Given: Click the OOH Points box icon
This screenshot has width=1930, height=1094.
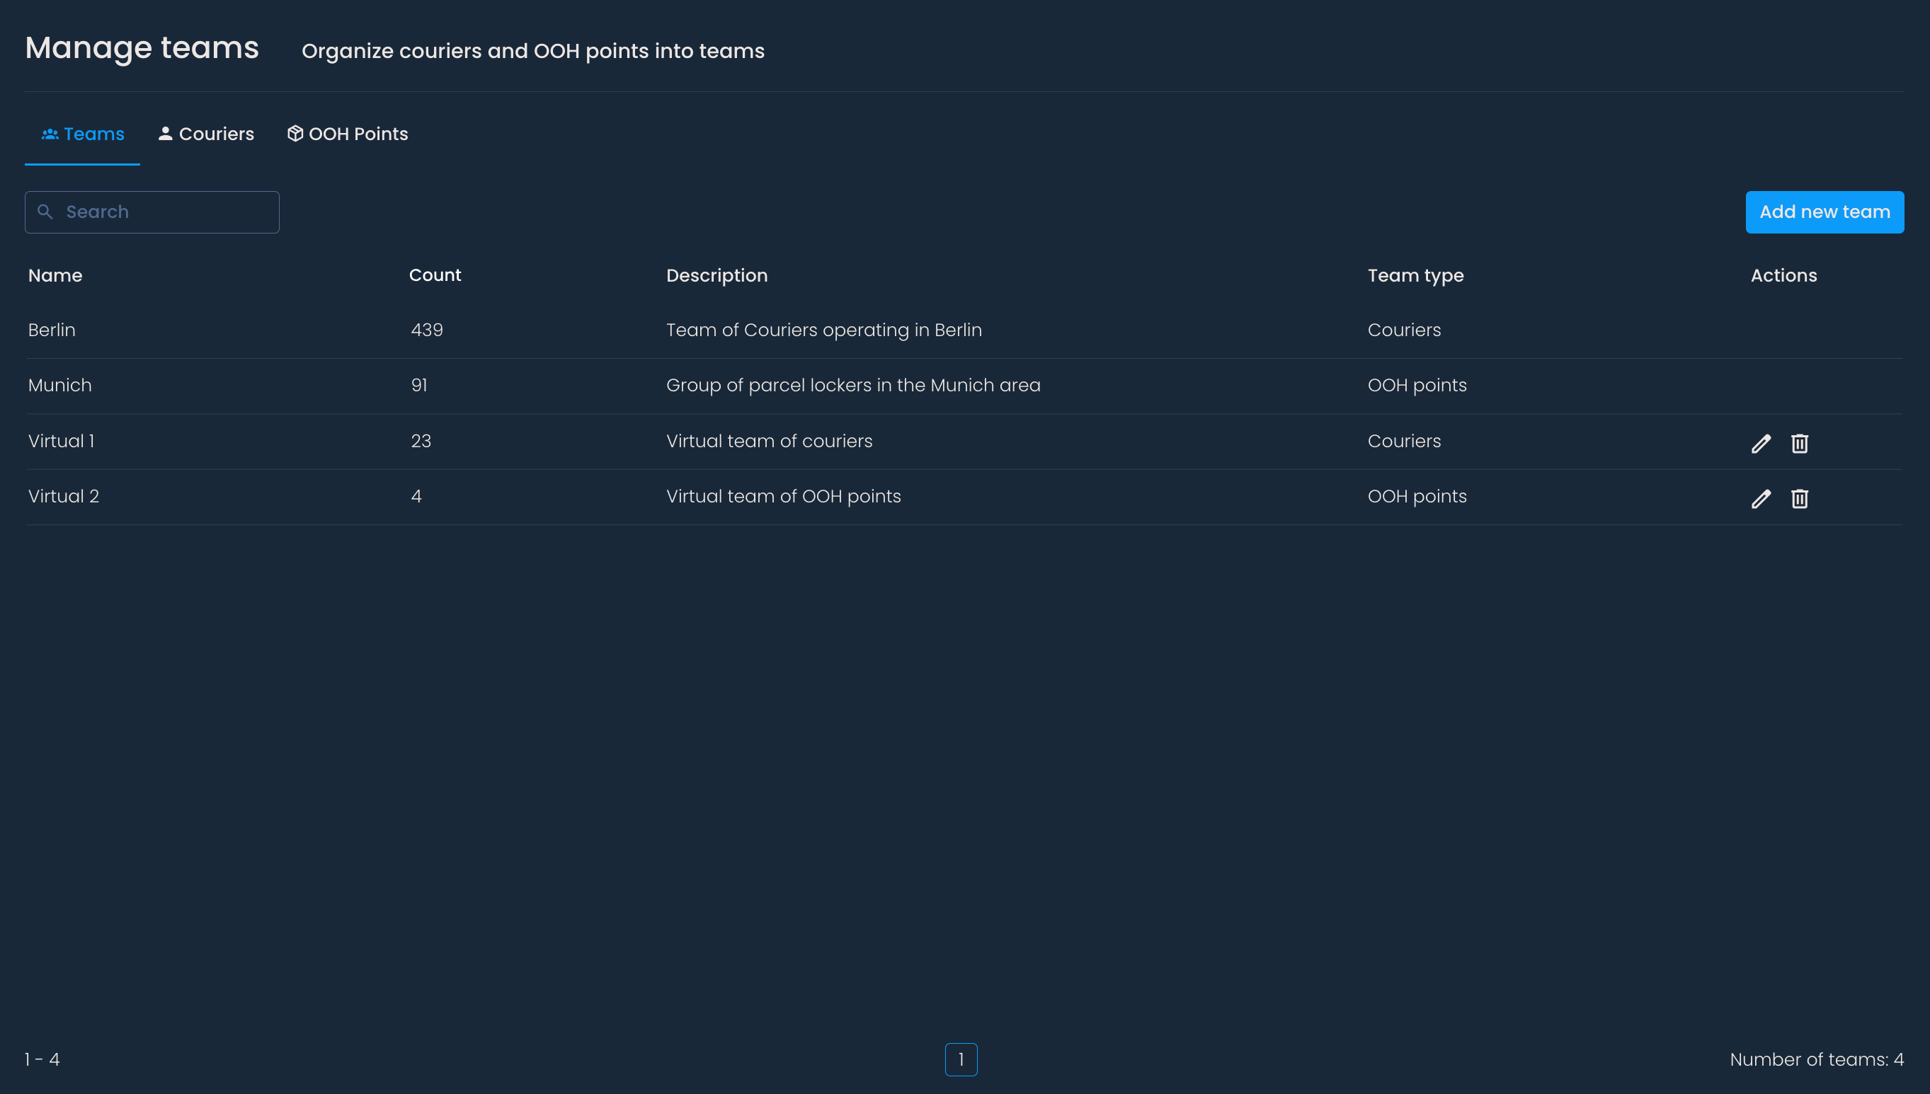Looking at the screenshot, I should pos(295,134).
